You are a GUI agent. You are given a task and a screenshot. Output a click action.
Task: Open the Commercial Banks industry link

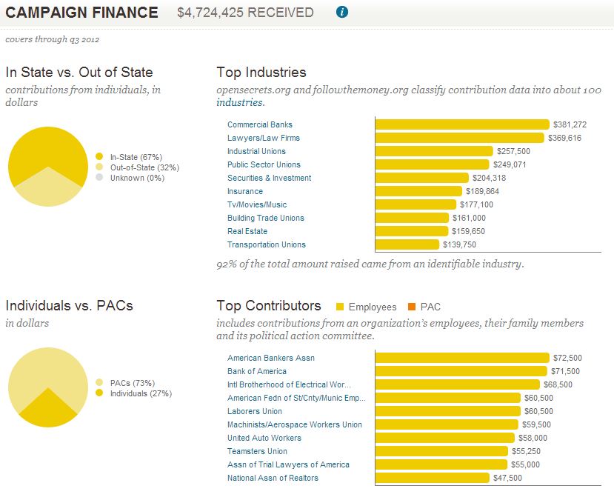coord(259,124)
